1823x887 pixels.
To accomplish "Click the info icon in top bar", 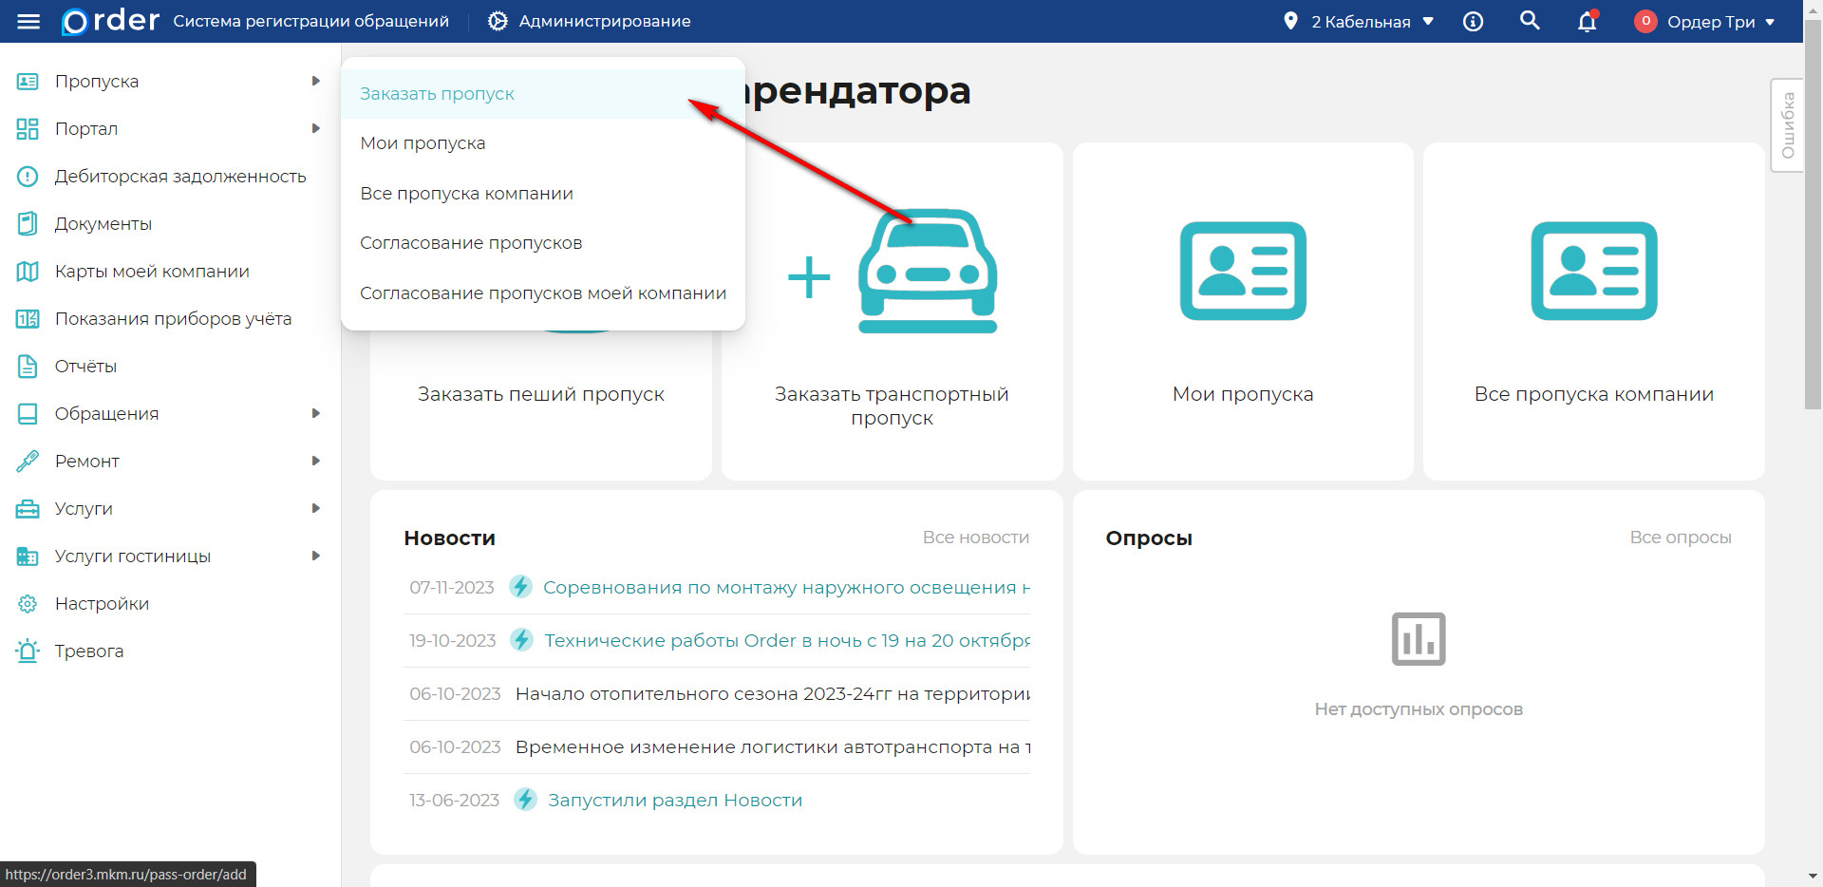I will [1473, 21].
